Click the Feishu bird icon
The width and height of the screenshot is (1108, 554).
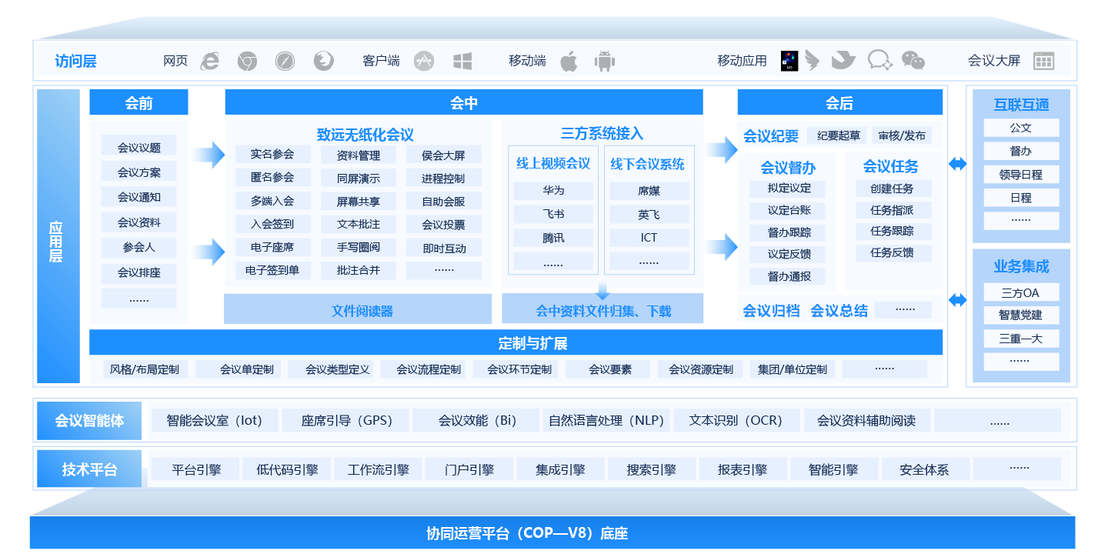click(x=843, y=61)
